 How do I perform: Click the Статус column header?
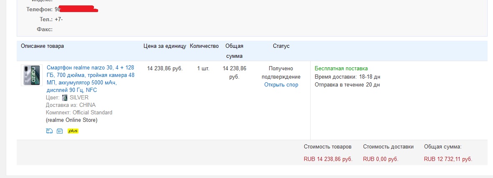[281, 46]
